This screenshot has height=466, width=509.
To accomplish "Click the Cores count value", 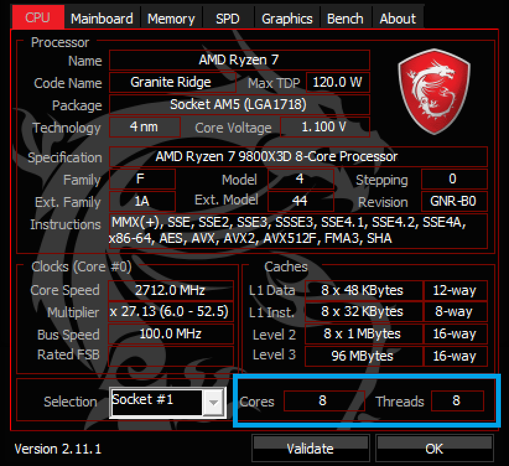I will [x=324, y=401].
